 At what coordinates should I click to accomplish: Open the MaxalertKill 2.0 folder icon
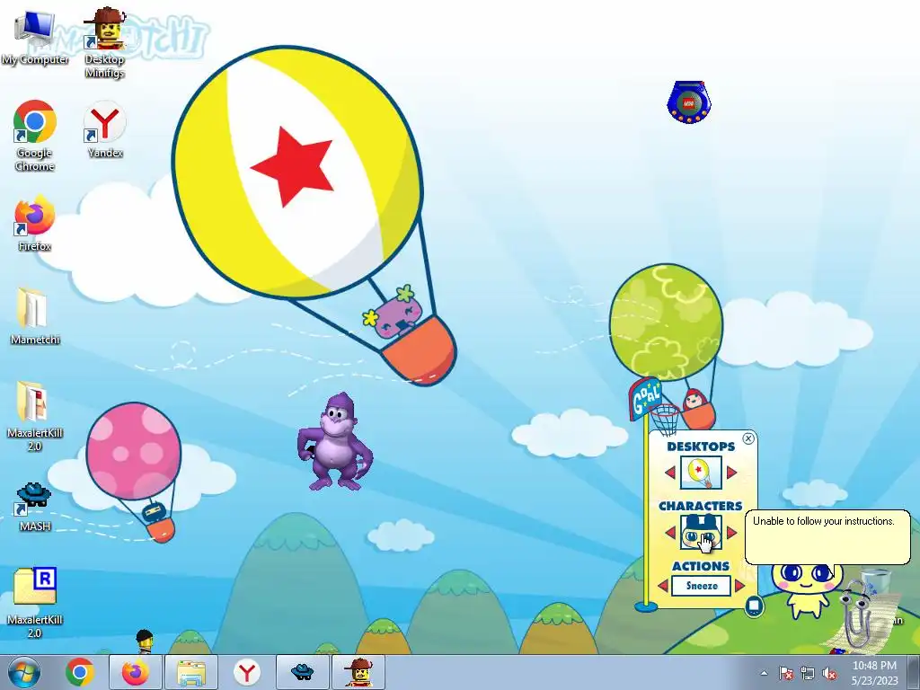coord(35,416)
